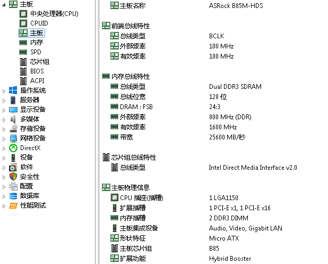328x264 pixels.
Task: Expand the 安全性 tree node arrow
Action: click(x=4, y=177)
